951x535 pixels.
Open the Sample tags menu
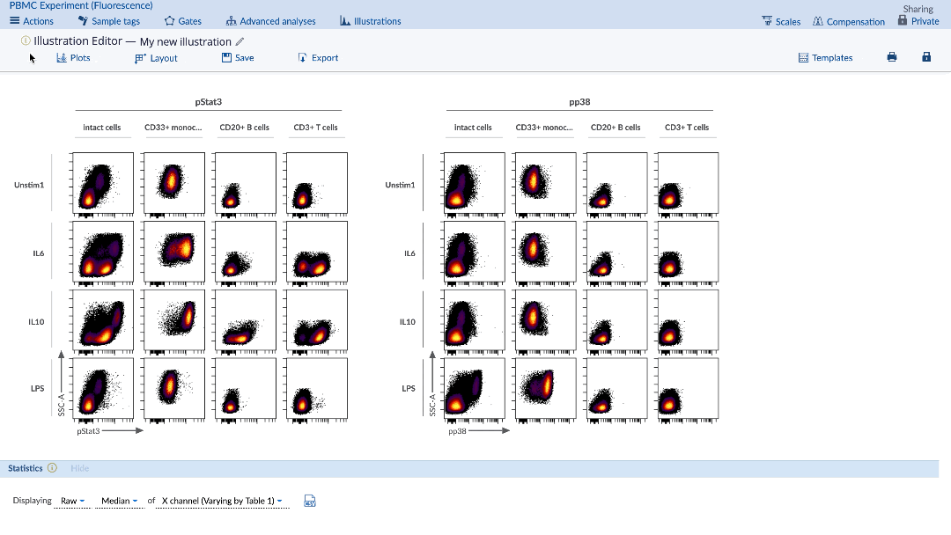coord(109,21)
